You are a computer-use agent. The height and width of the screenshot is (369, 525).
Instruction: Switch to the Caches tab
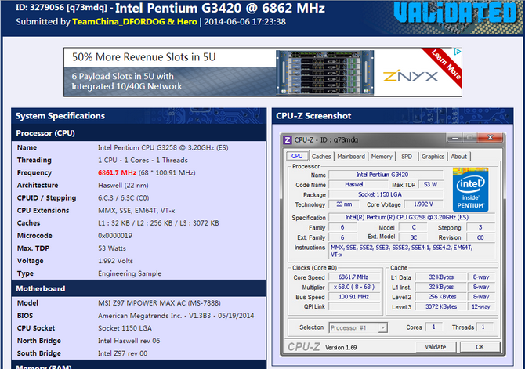(x=321, y=156)
